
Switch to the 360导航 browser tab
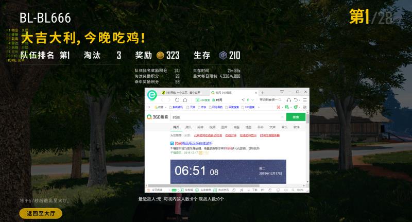click(x=183, y=93)
